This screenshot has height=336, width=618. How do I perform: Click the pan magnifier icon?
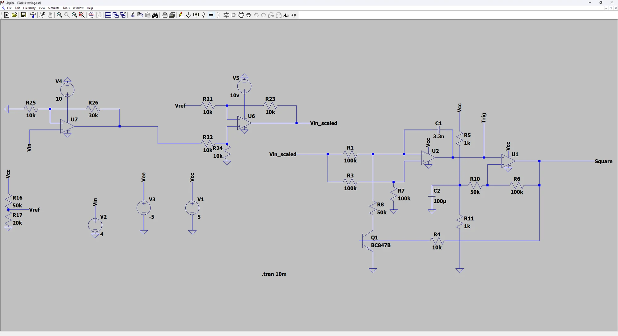(67, 15)
